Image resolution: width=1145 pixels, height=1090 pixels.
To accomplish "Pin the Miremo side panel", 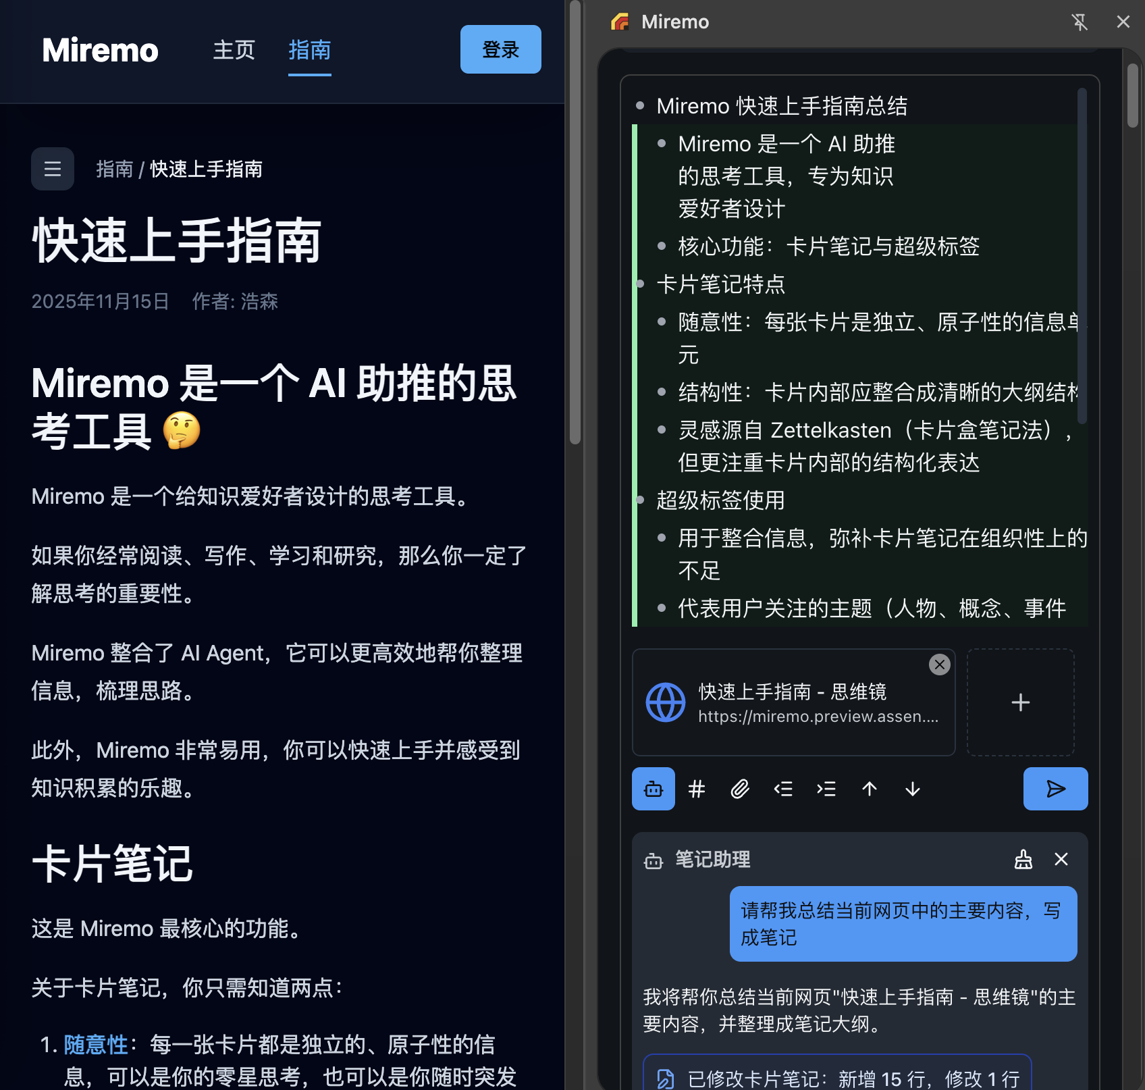I will point(1080,22).
